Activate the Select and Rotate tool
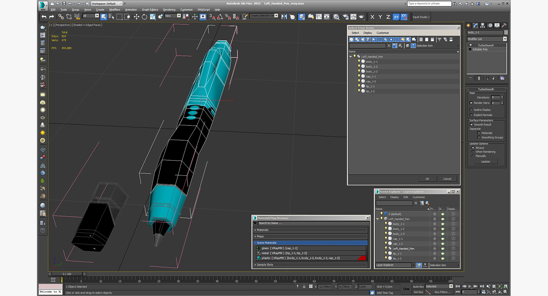The width and height of the screenshot is (548, 296). pyautogui.click(x=144, y=17)
